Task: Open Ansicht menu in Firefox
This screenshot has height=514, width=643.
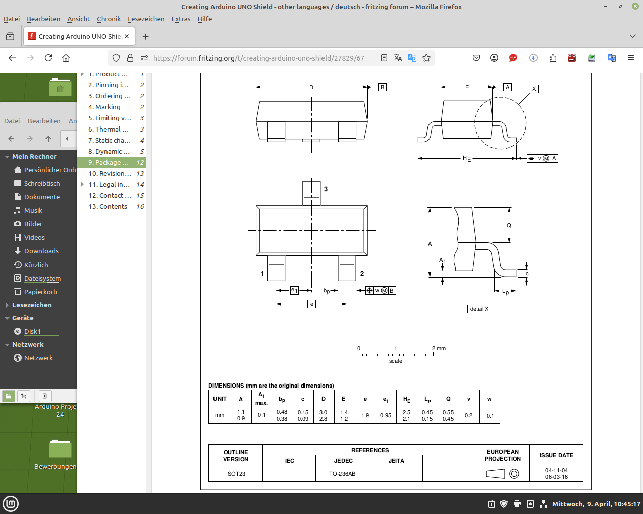Action: [78, 19]
